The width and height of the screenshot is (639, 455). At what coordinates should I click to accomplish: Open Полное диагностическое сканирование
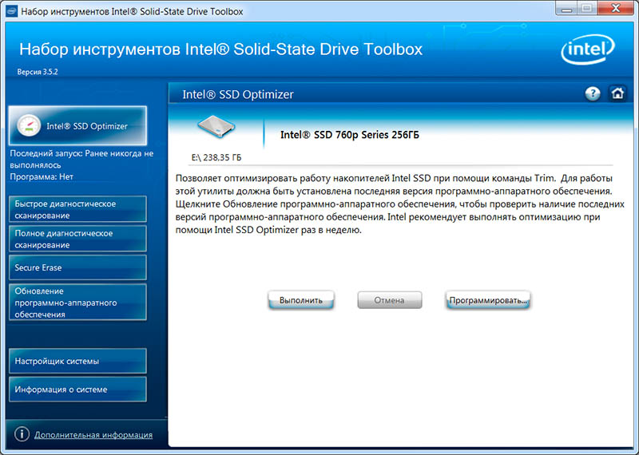click(77, 239)
